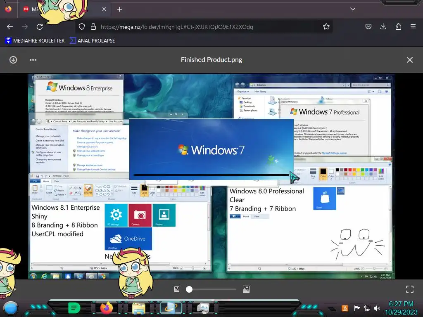
Task: Open the green chat app on taskbar
Action: 74,308
